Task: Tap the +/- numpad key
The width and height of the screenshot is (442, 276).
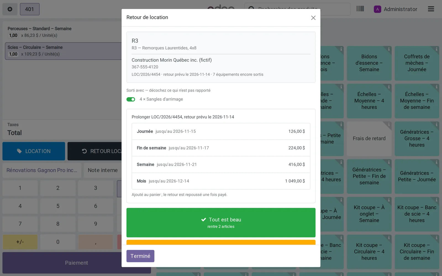Action: pyautogui.click(x=20, y=242)
